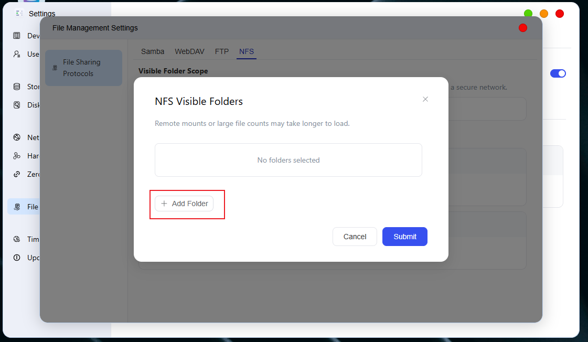Switch to the WebDAV tab
The width and height of the screenshot is (588, 342).
click(x=189, y=51)
